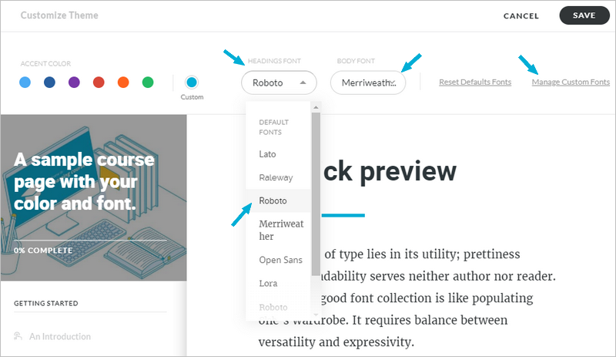Pick the green accent color
This screenshot has height=357, width=616.
148,83
